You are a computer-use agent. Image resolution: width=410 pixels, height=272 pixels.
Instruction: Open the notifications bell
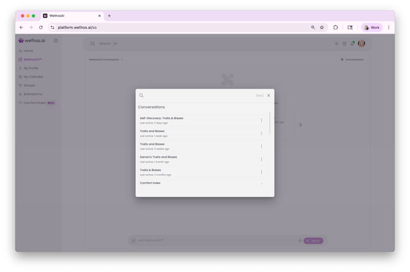tap(352, 43)
